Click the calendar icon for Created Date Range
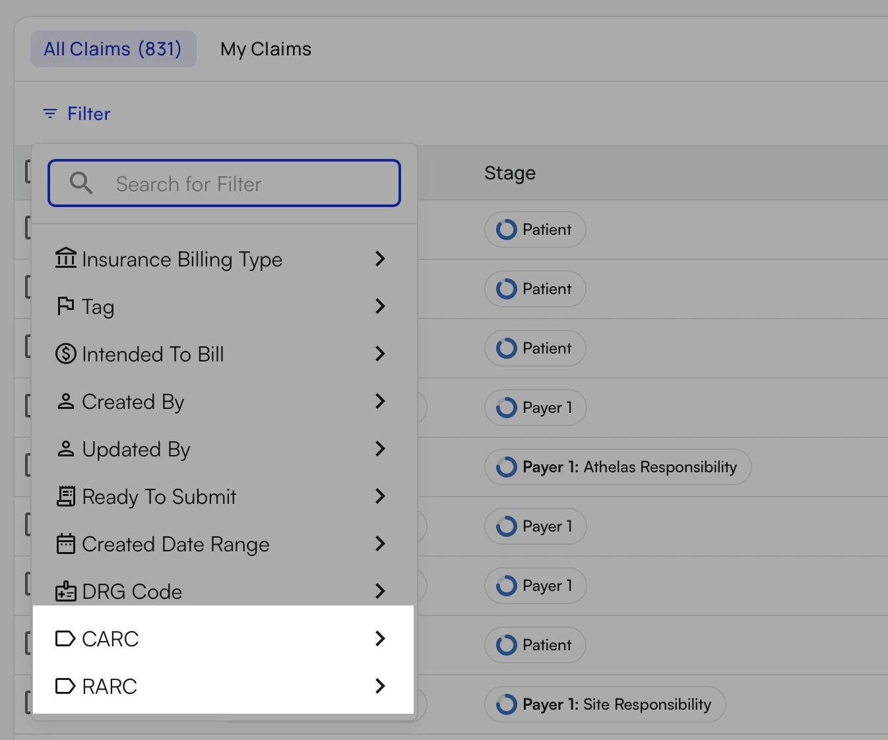888x740 pixels. click(x=65, y=543)
